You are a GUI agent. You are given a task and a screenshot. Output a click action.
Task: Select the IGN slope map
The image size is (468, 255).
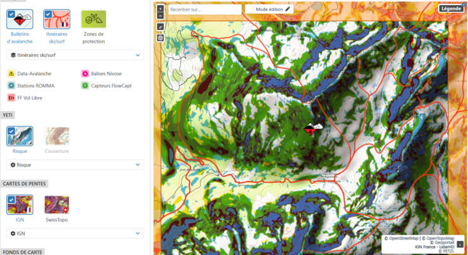click(19, 205)
